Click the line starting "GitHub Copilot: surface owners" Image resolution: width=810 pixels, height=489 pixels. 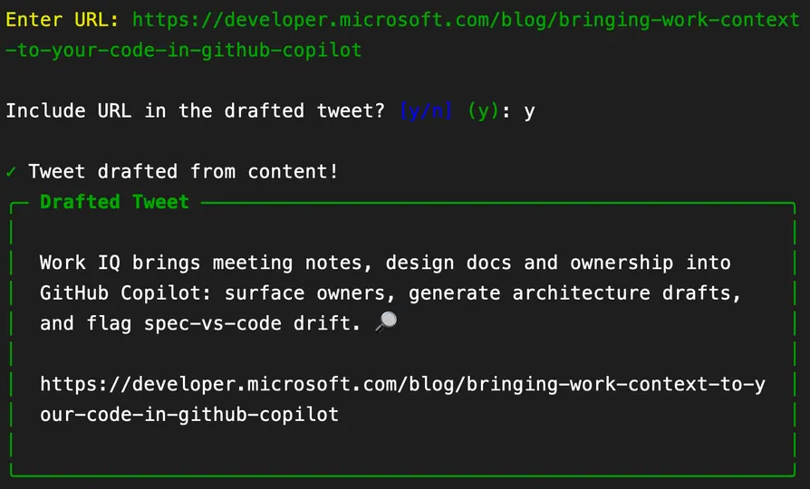(391, 292)
